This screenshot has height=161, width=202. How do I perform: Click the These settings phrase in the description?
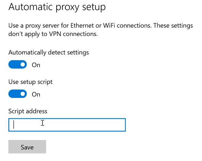[173, 26]
